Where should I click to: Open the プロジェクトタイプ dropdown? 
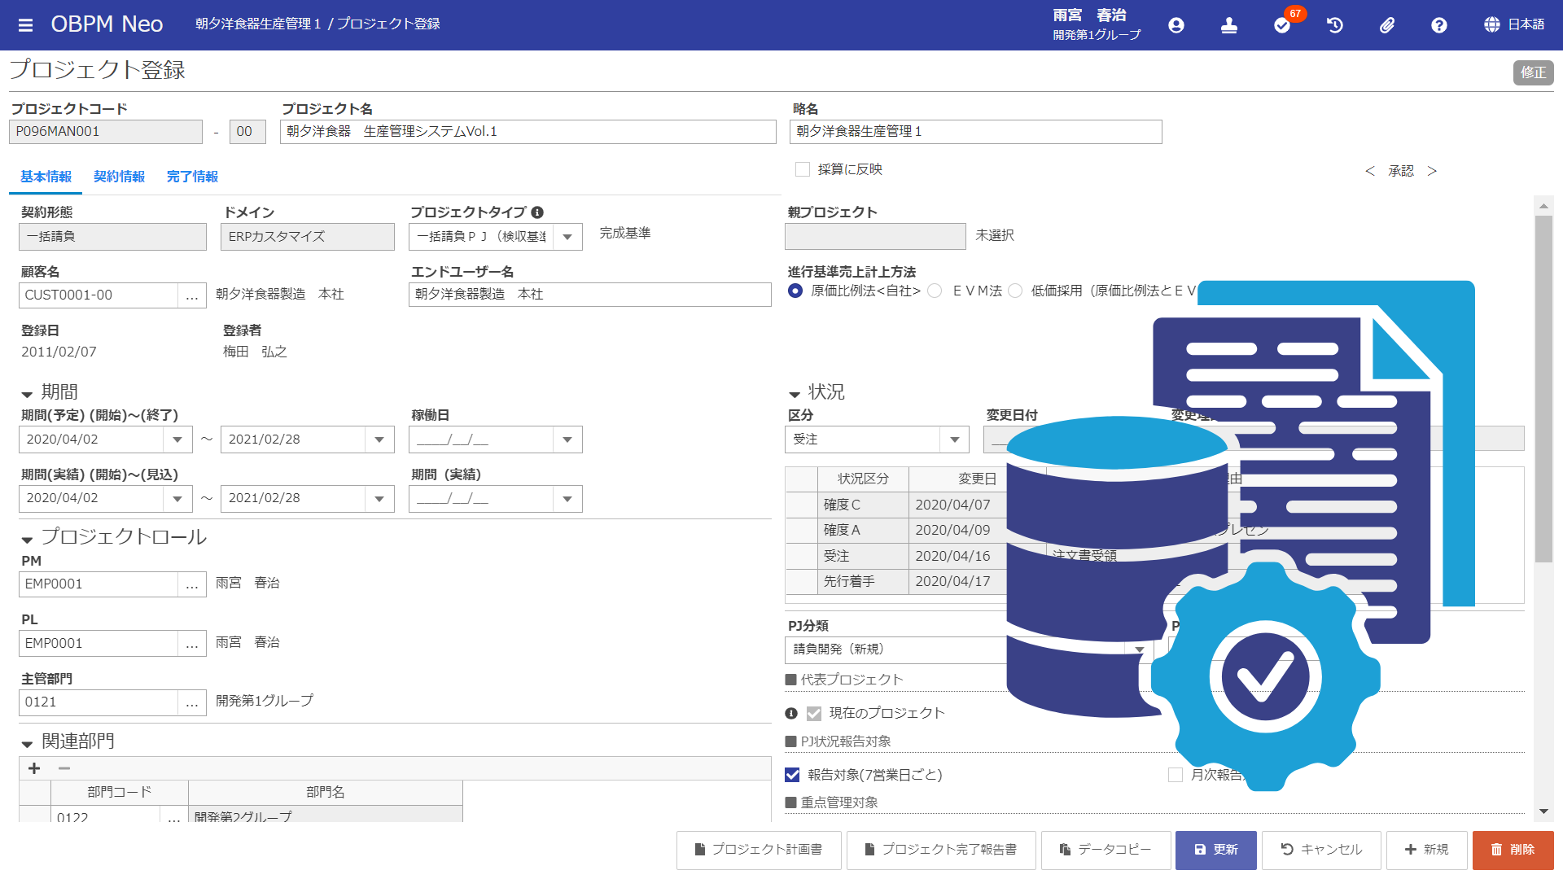567,237
